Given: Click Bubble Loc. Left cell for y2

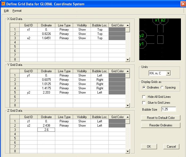Looking at the screenshot, I should click(100, 92).
